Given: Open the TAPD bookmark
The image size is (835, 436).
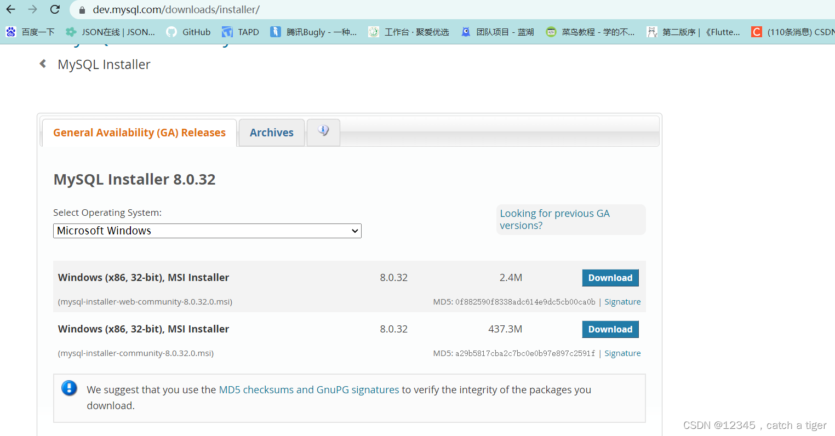Looking at the screenshot, I should coord(241,32).
